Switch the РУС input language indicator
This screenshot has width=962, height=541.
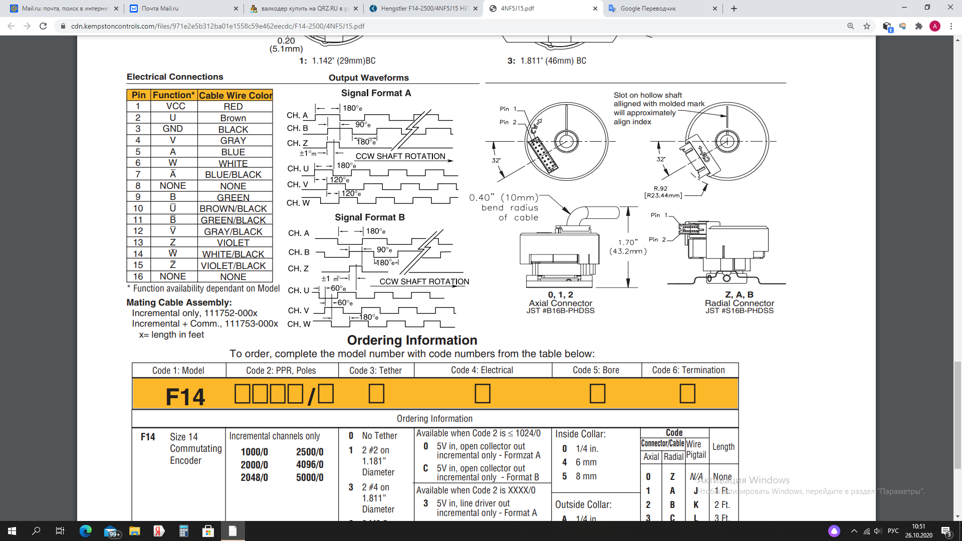coord(893,531)
